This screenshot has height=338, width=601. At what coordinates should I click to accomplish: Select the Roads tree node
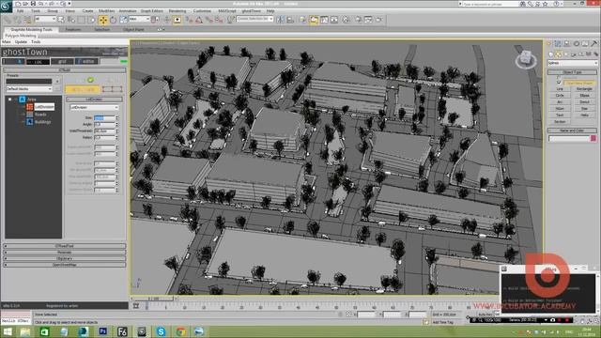40,115
